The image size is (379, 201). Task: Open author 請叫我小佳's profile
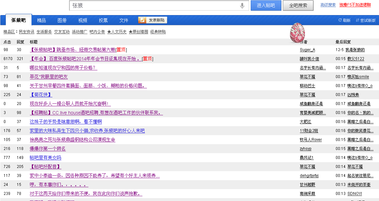309,59
